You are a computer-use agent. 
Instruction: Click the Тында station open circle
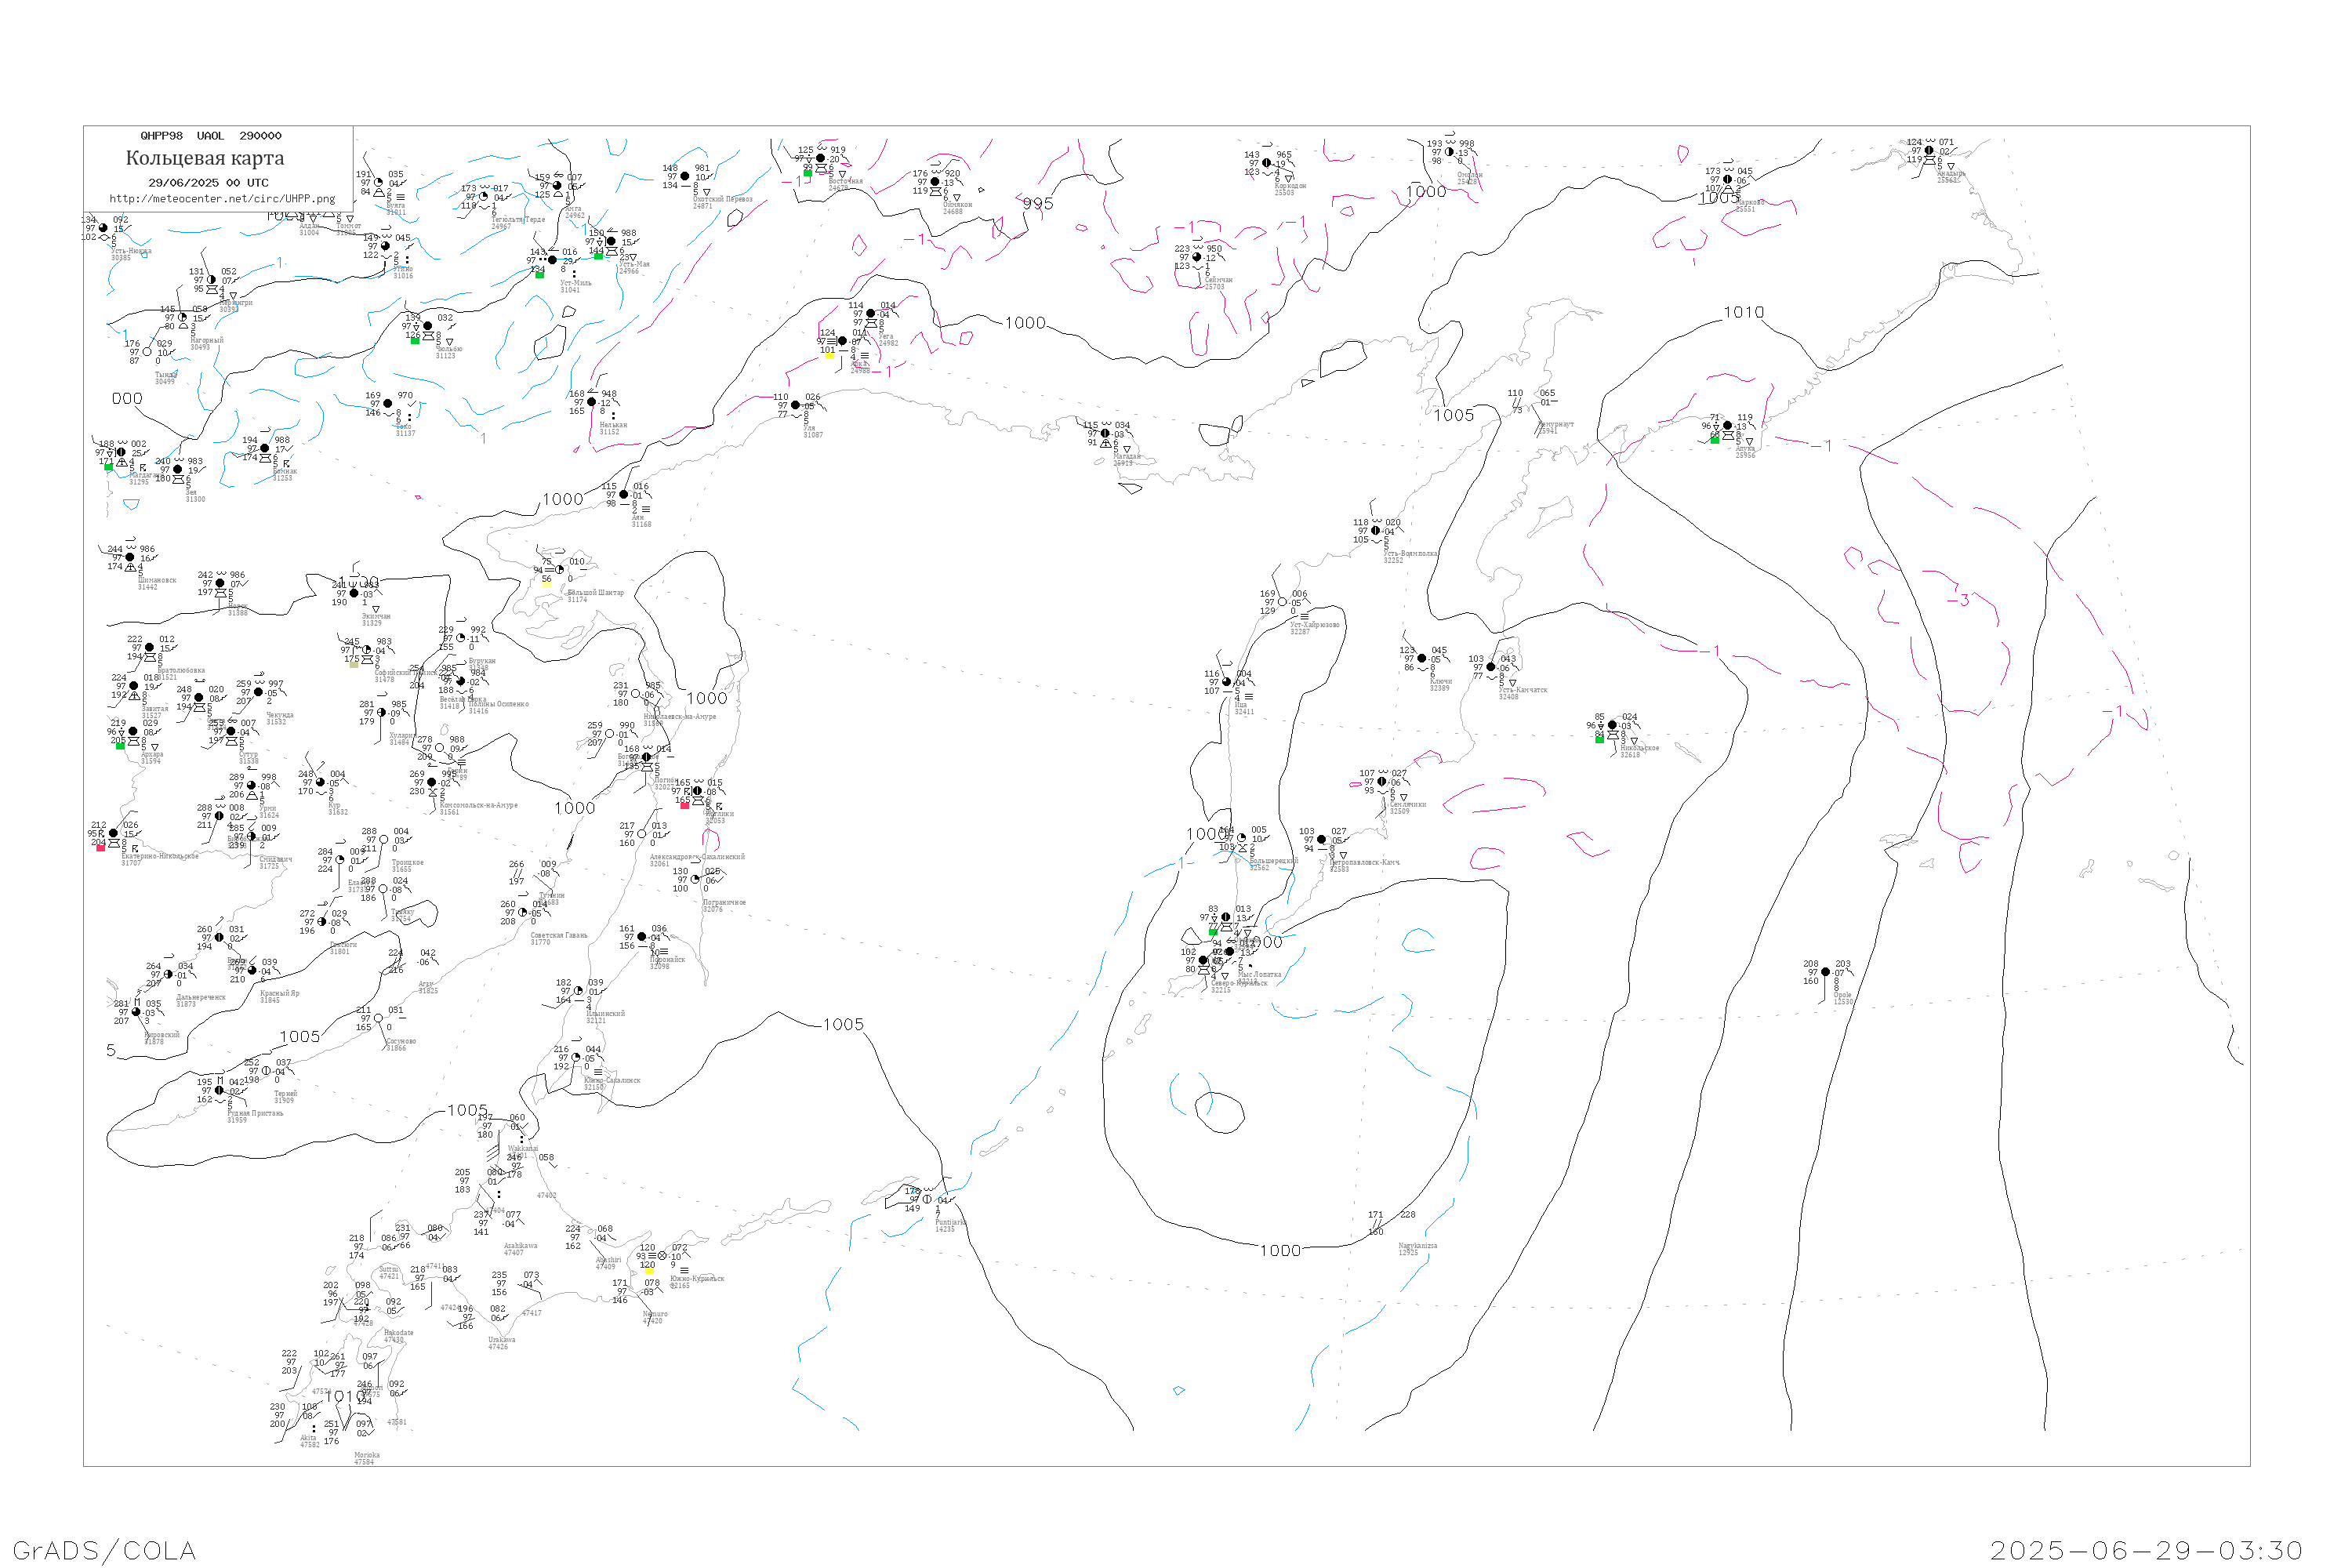pyautogui.click(x=147, y=352)
